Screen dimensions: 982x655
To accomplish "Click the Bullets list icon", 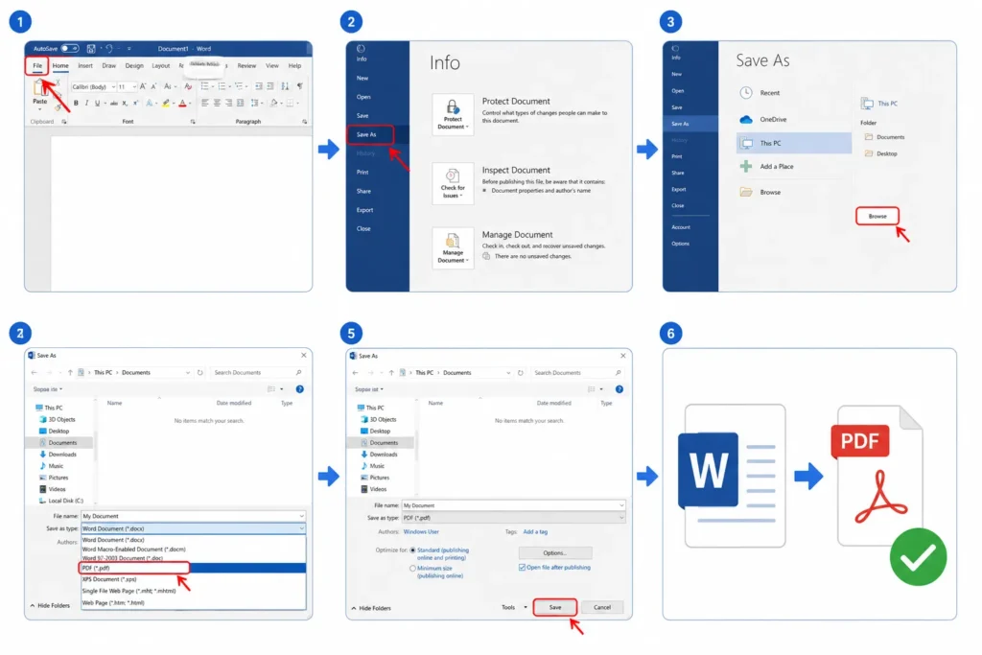I will pos(205,86).
